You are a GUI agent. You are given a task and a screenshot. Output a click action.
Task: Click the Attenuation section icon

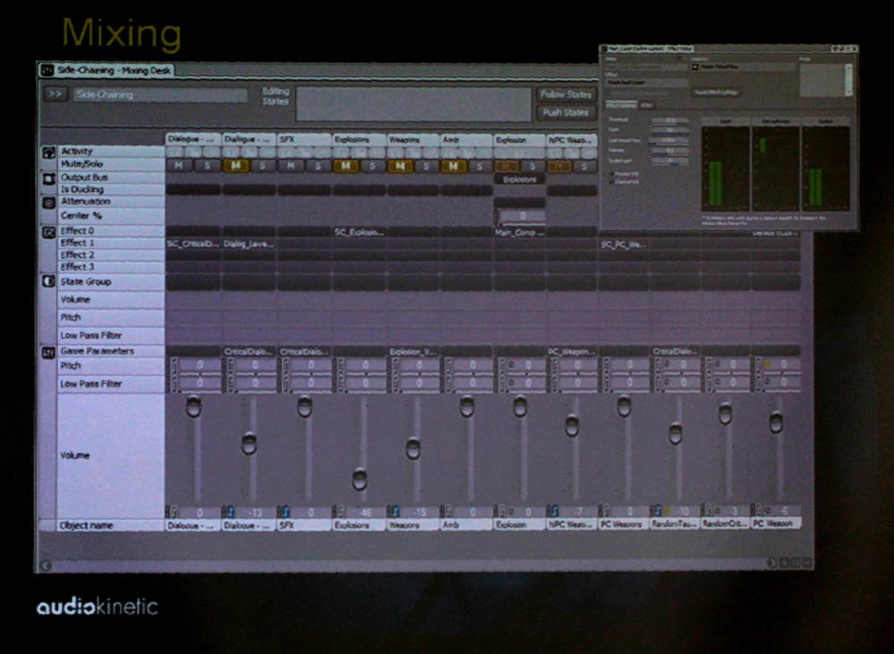click(x=47, y=203)
